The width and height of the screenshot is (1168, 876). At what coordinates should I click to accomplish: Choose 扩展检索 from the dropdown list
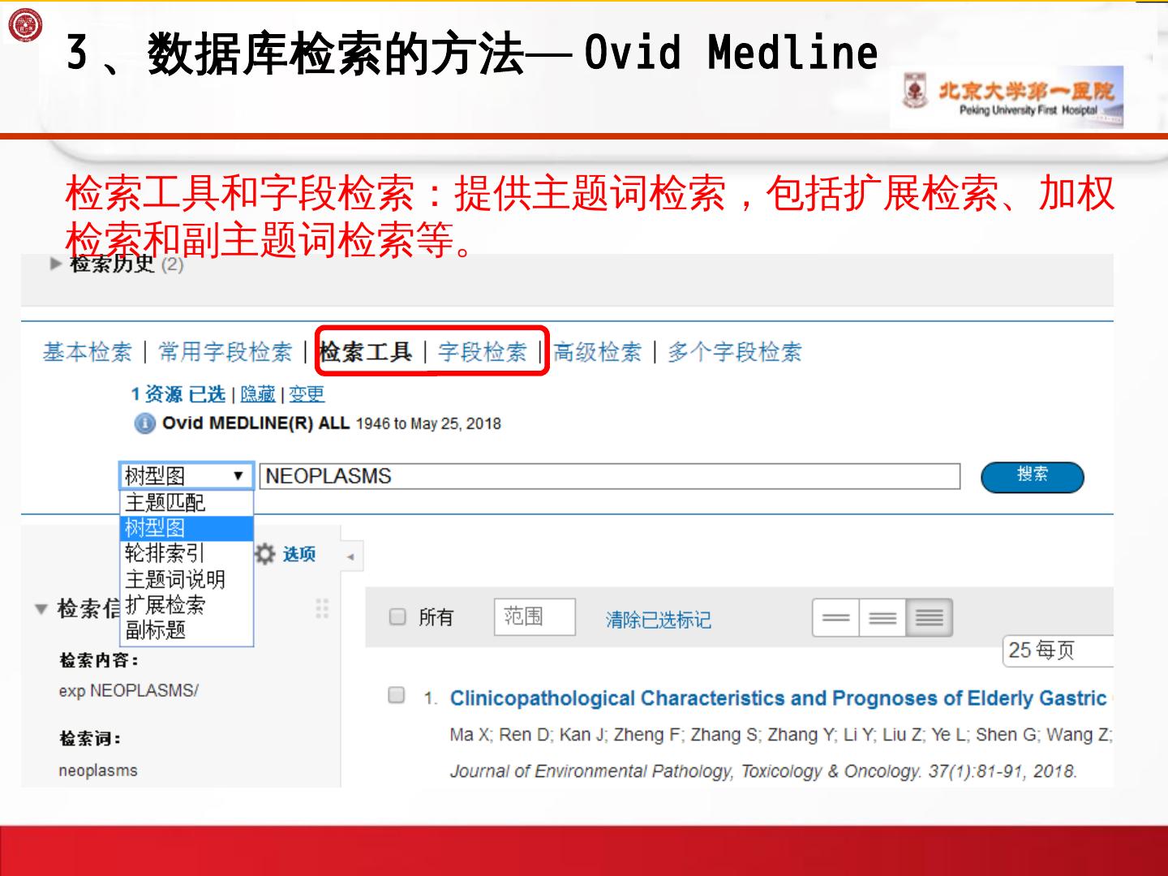click(187, 604)
